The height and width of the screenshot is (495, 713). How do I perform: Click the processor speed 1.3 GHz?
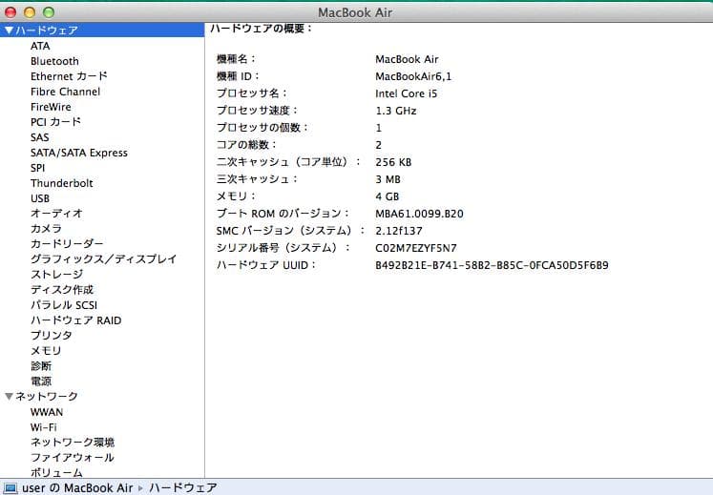396,111
